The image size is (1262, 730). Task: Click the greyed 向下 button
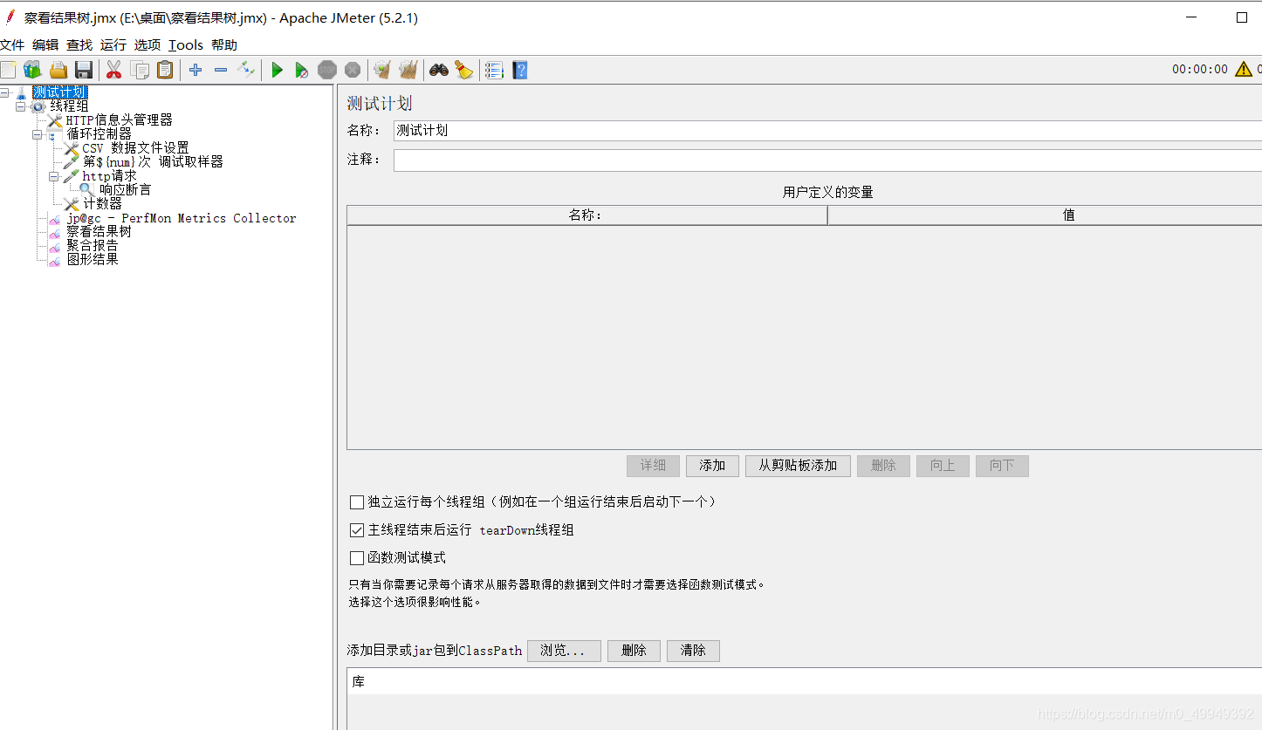click(1002, 466)
